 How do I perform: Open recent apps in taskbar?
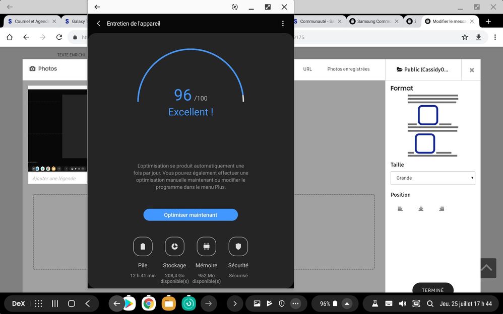55,303
